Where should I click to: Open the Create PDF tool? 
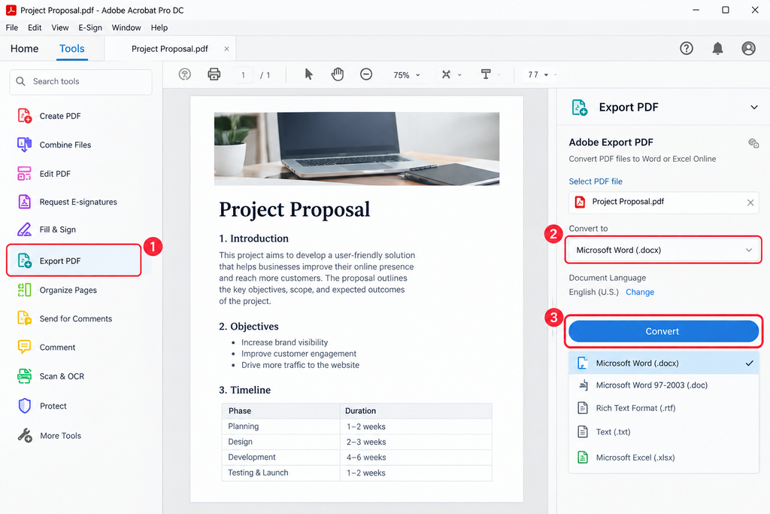pyautogui.click(x=49, y=116)
